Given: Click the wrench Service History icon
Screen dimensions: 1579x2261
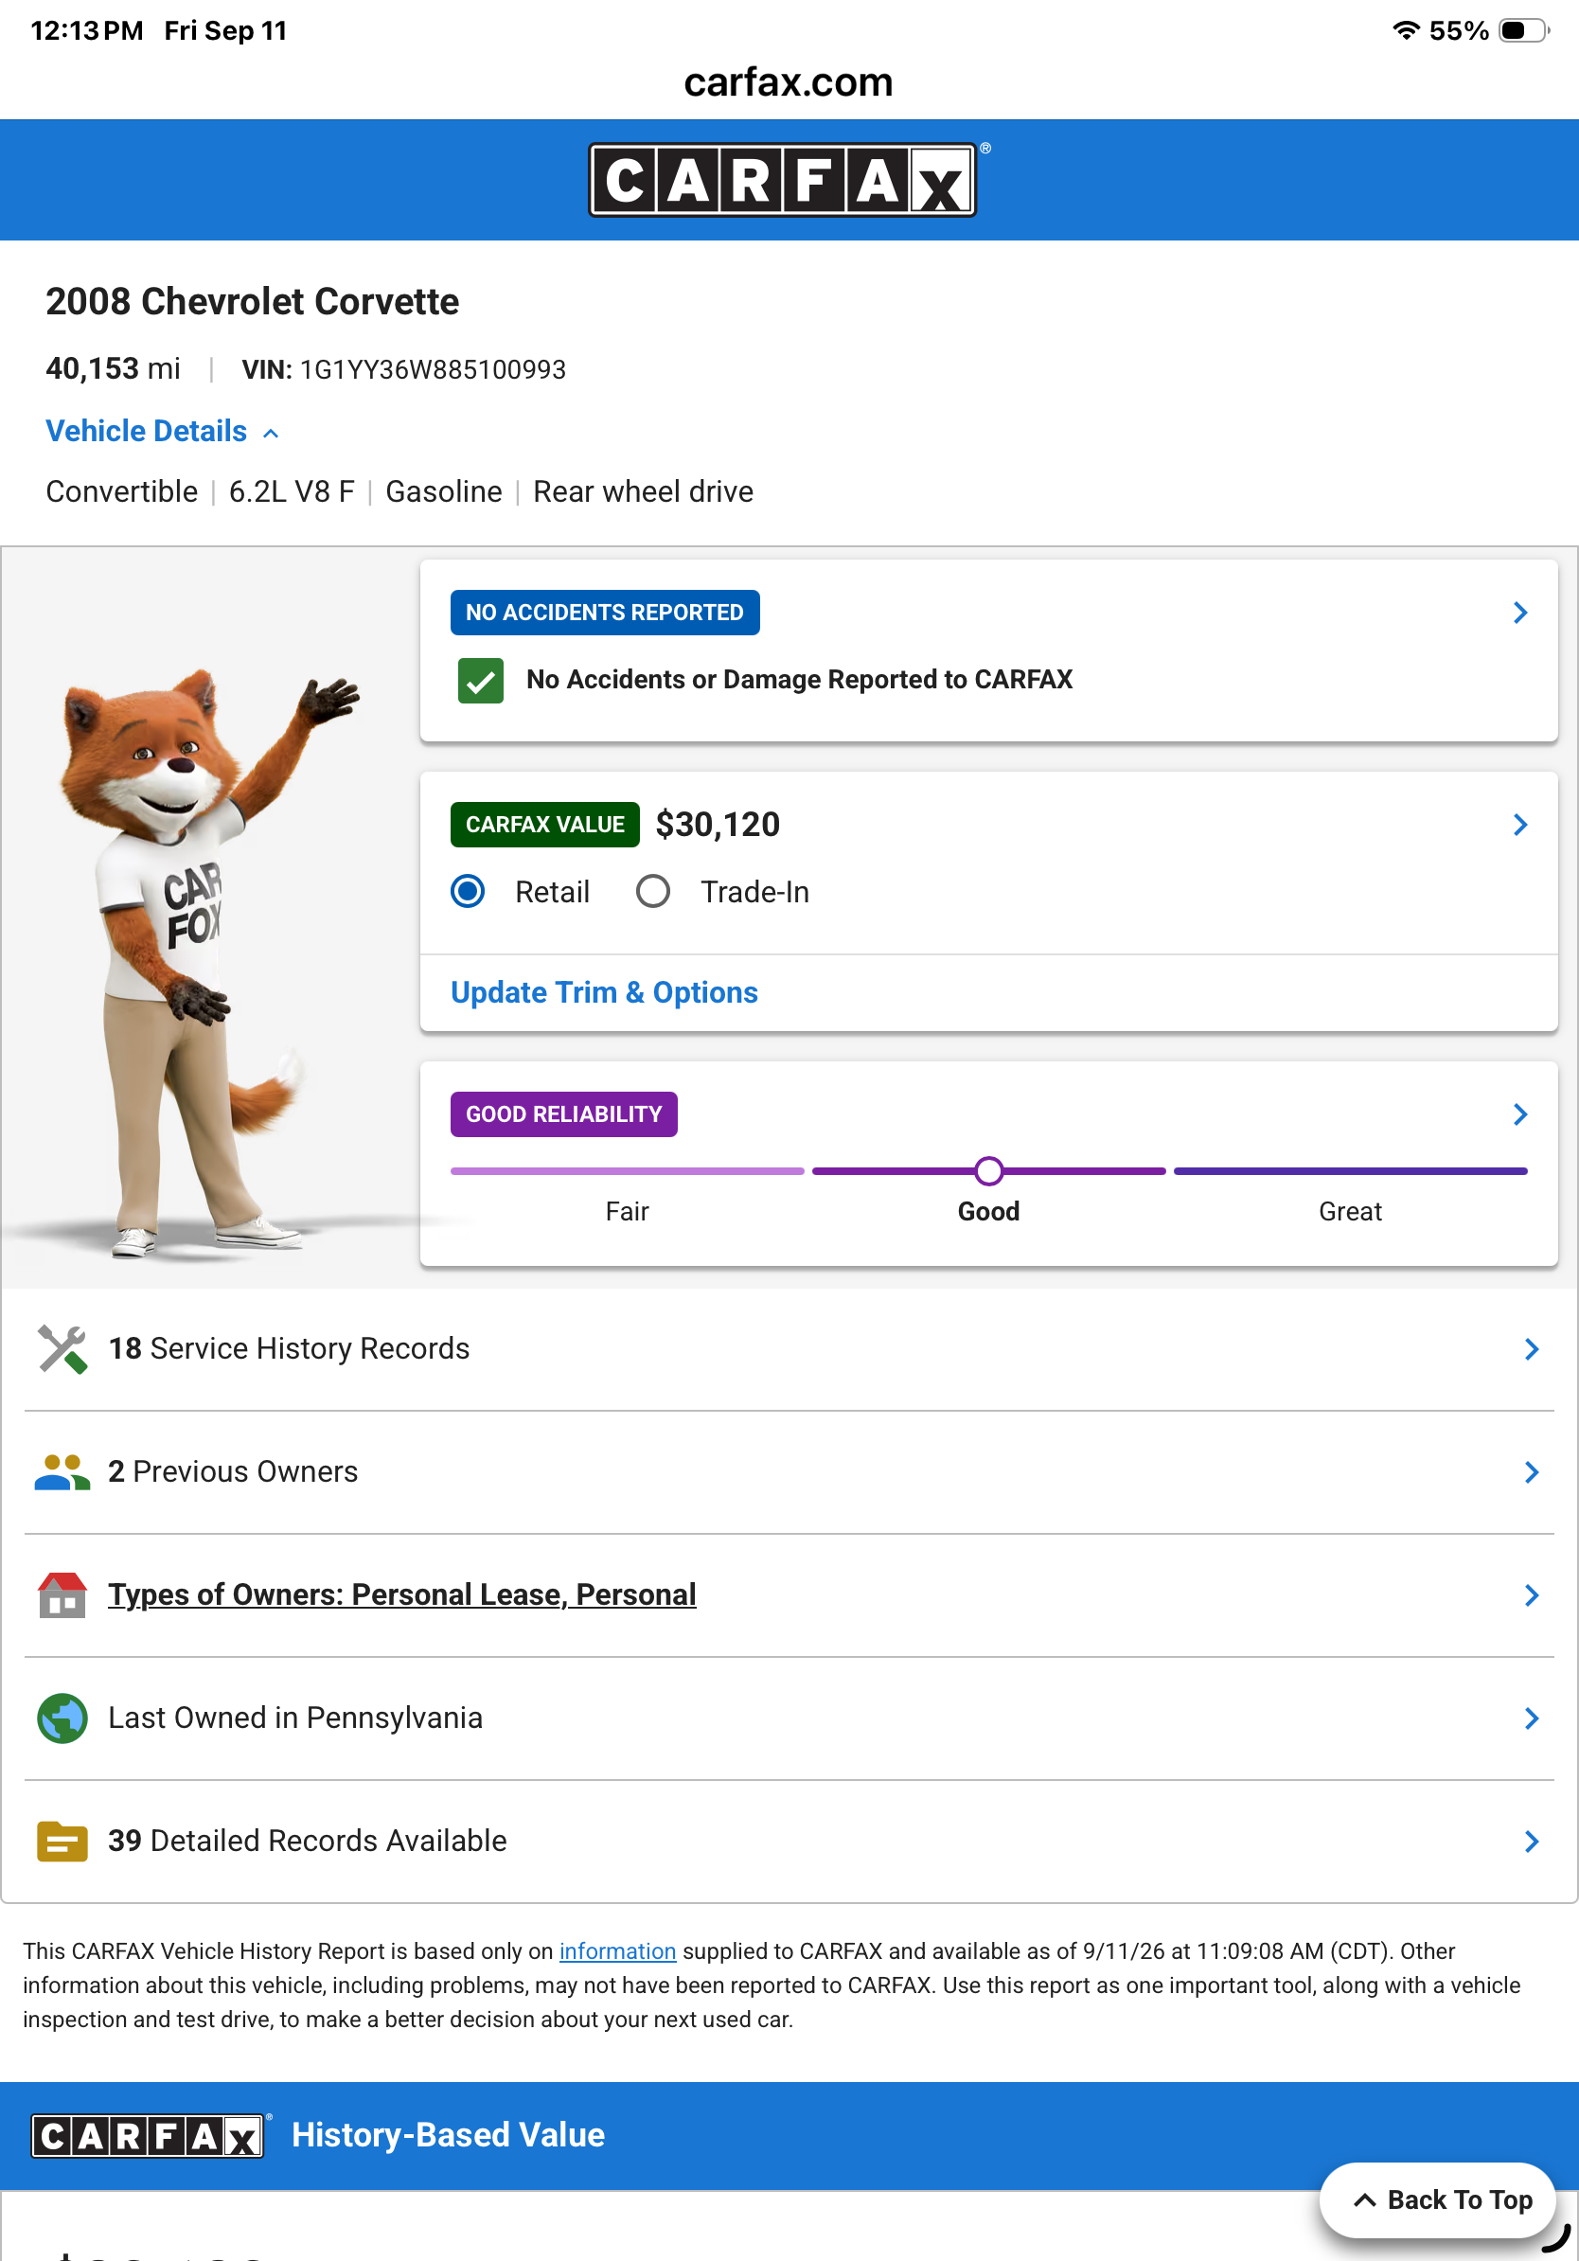Looking at the screenshot, I should (x=62, y=1349).
